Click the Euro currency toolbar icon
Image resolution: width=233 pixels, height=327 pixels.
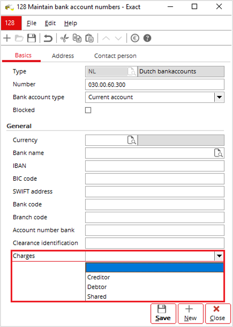click(135, 38)
